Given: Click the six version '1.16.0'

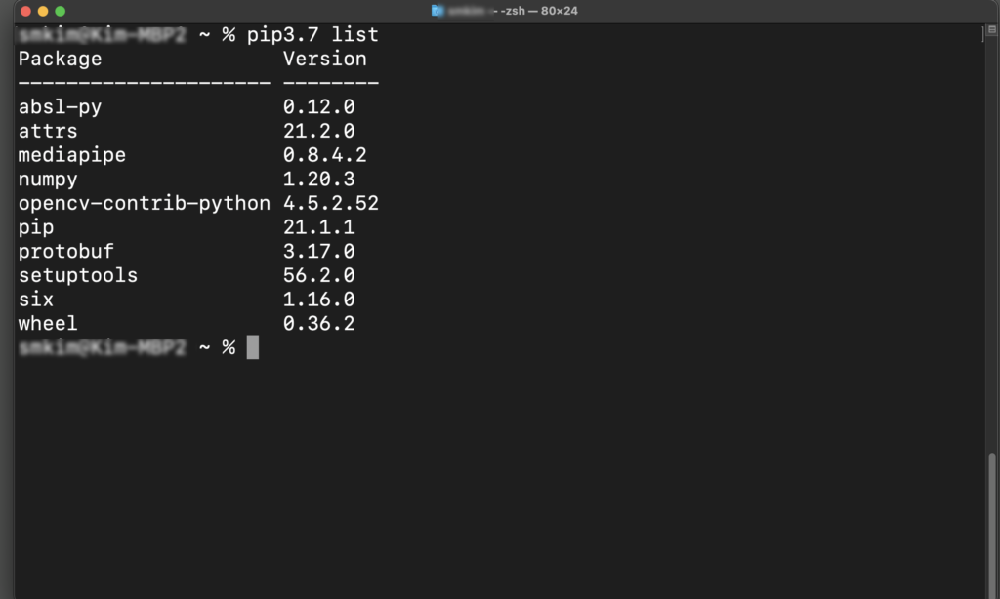Looking at the screenshot, I should point(319,299).
